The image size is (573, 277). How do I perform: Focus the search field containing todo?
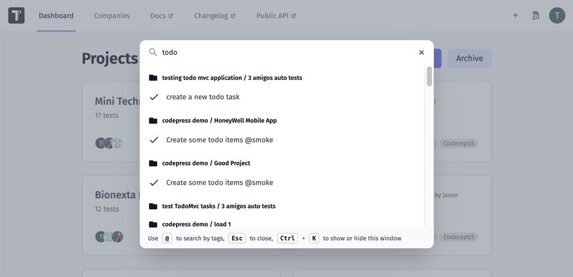pyautogui.click(x=287, y=52)
